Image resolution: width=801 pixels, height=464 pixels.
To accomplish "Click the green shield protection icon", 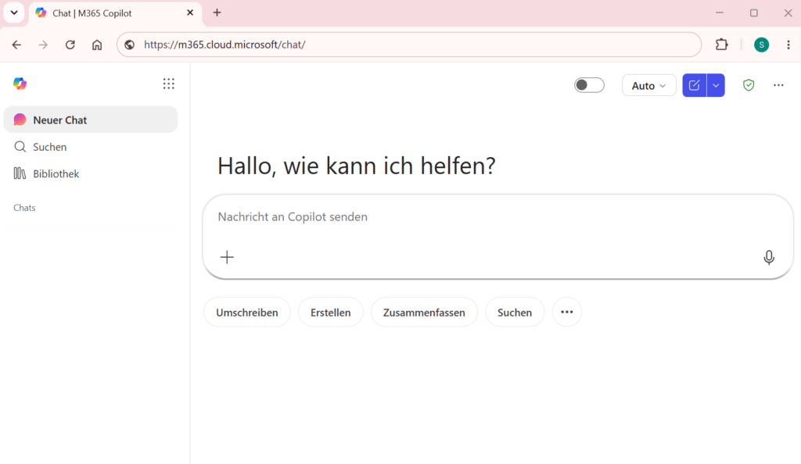I will point(749,85).
